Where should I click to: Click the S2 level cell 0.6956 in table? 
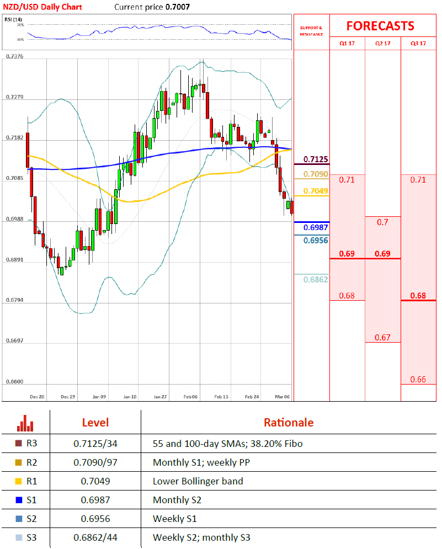click(x=95, y=519)
